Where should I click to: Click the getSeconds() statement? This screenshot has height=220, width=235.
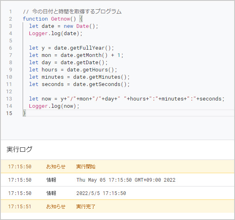pyautogui.click(x=79, y=84)
